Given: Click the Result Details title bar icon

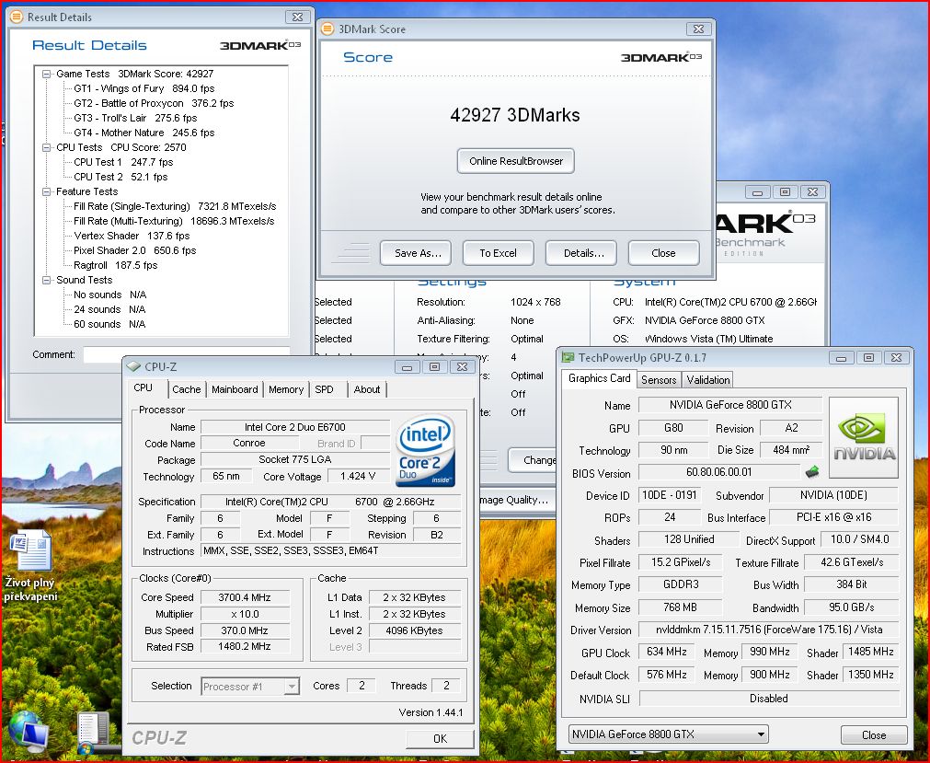Looking at the screenshot, I should point(17,17).
